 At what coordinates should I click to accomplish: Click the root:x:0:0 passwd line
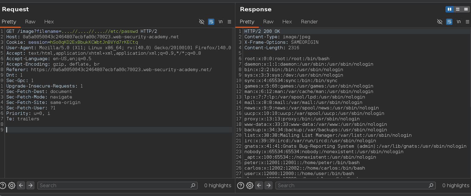click(287, 59)
